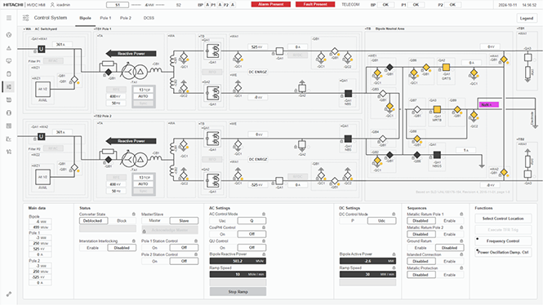
Task: Select Pole 1 NBS black breaker square
Action: tap(348, 93)
